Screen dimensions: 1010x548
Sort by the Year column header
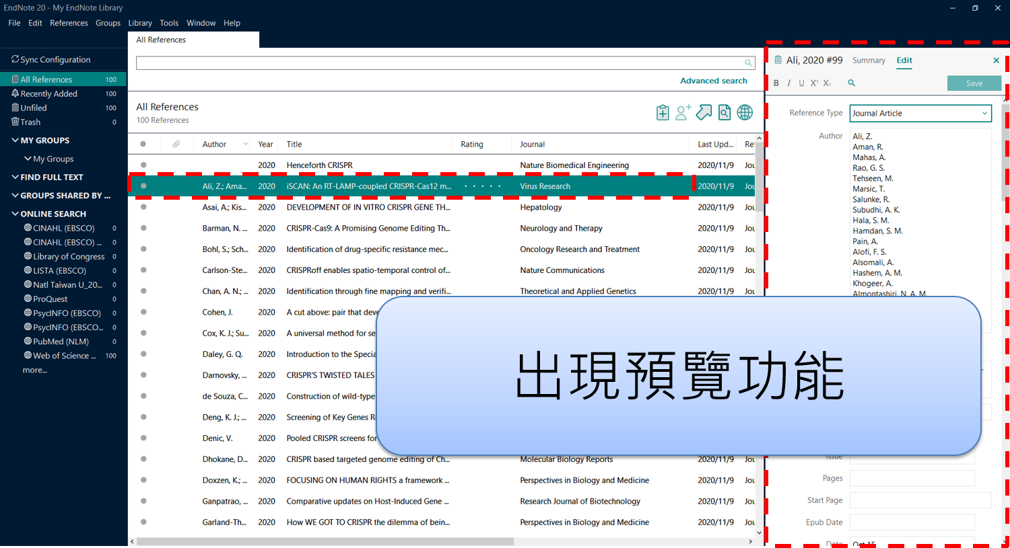coord(265,144)
